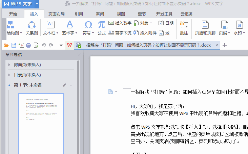Apply 首字下沉 drop cap
This screenshot has width=248, height=154.
tap(120, 33)
